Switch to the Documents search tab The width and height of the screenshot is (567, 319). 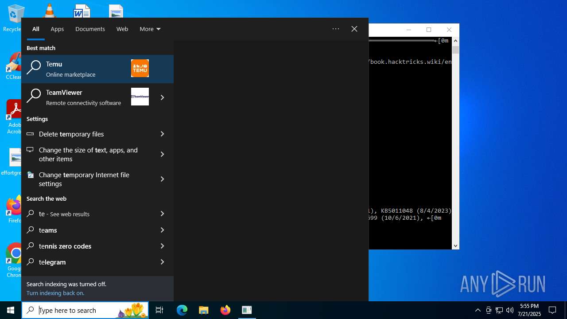(90, 29)
